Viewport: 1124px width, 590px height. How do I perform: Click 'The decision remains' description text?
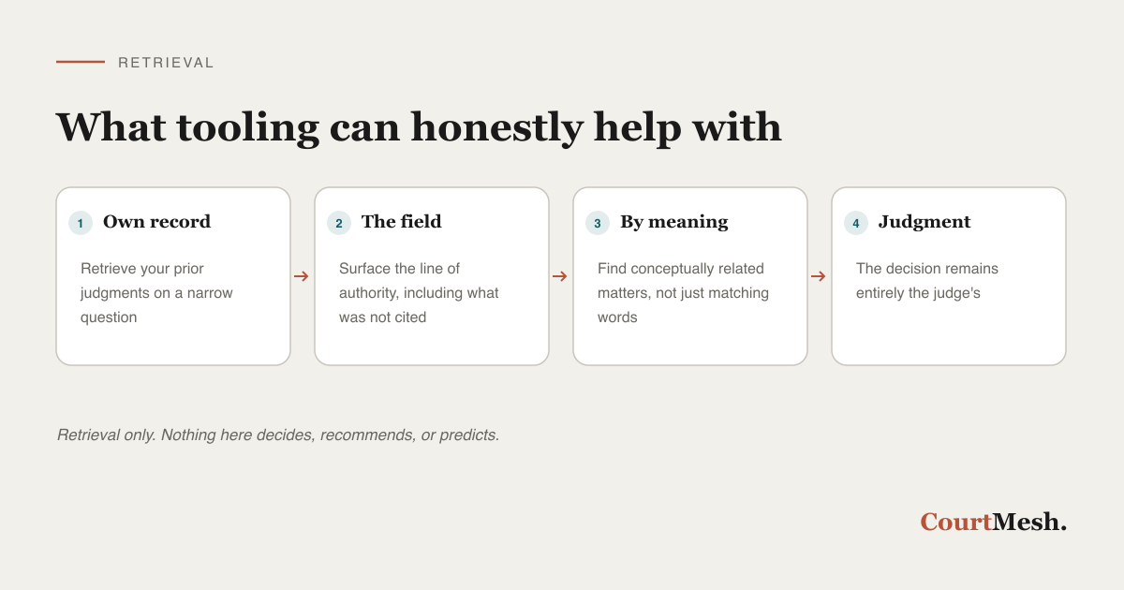coord(927,281)
